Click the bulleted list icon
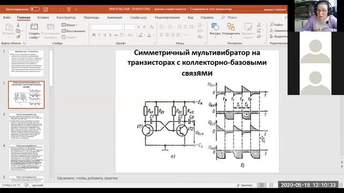This screenshot has height=193, width=344. pyautogui.click(x=161, y=27)
